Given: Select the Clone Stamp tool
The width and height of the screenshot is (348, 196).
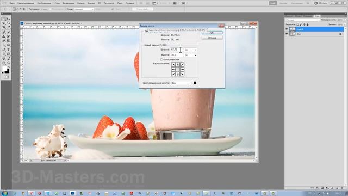Looking at the screenshot, I should tap(4, 36).
